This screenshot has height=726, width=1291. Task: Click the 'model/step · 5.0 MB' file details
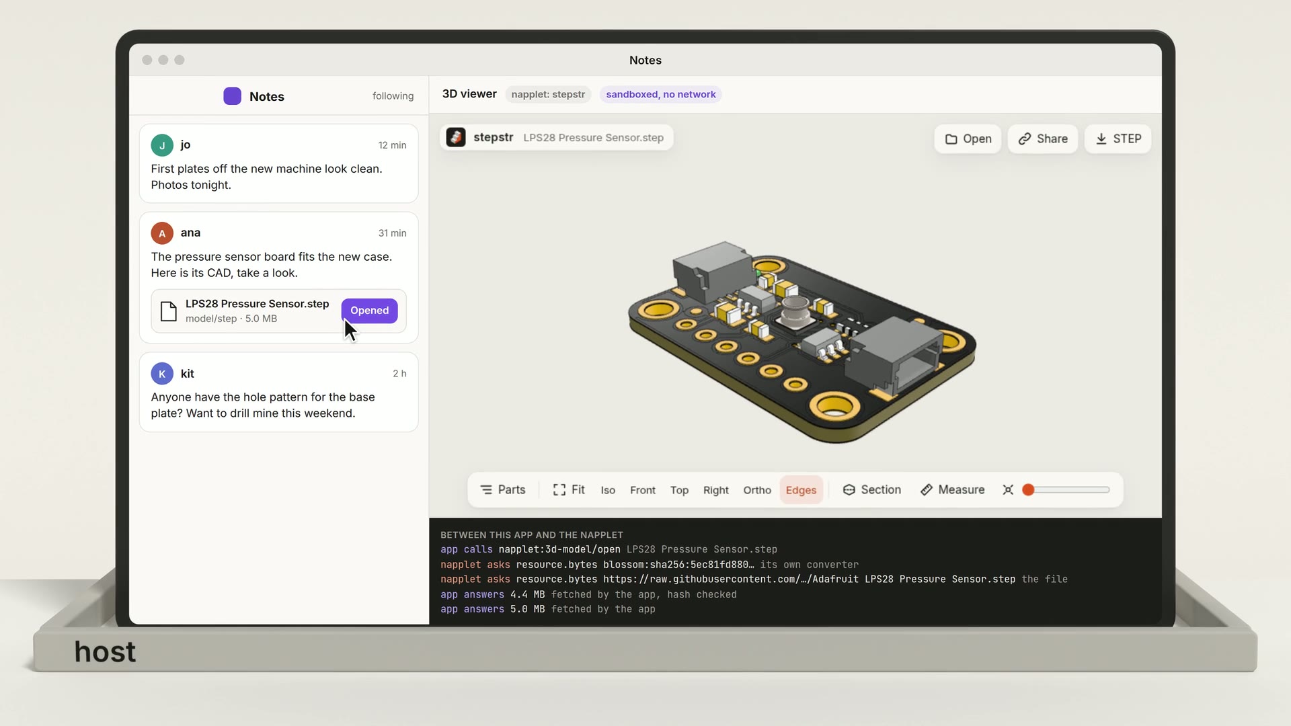231,319
